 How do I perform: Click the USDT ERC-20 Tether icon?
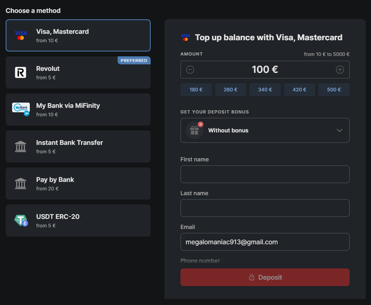[21, 220]
